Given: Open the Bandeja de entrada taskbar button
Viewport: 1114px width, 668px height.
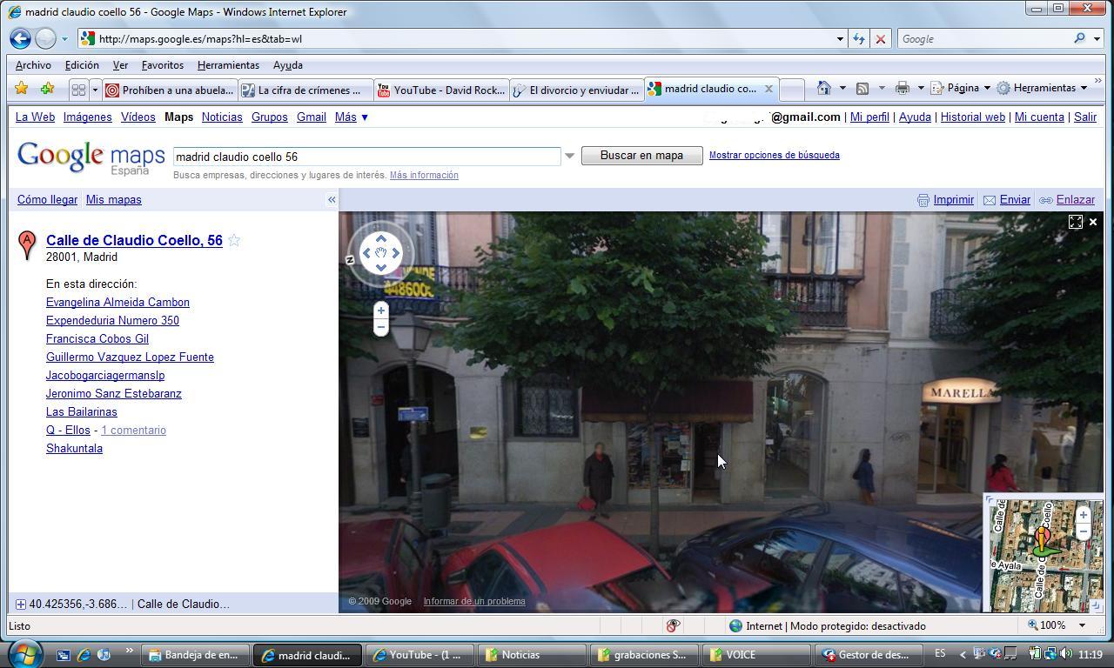Looking at the screenshot, I should 197,655.
